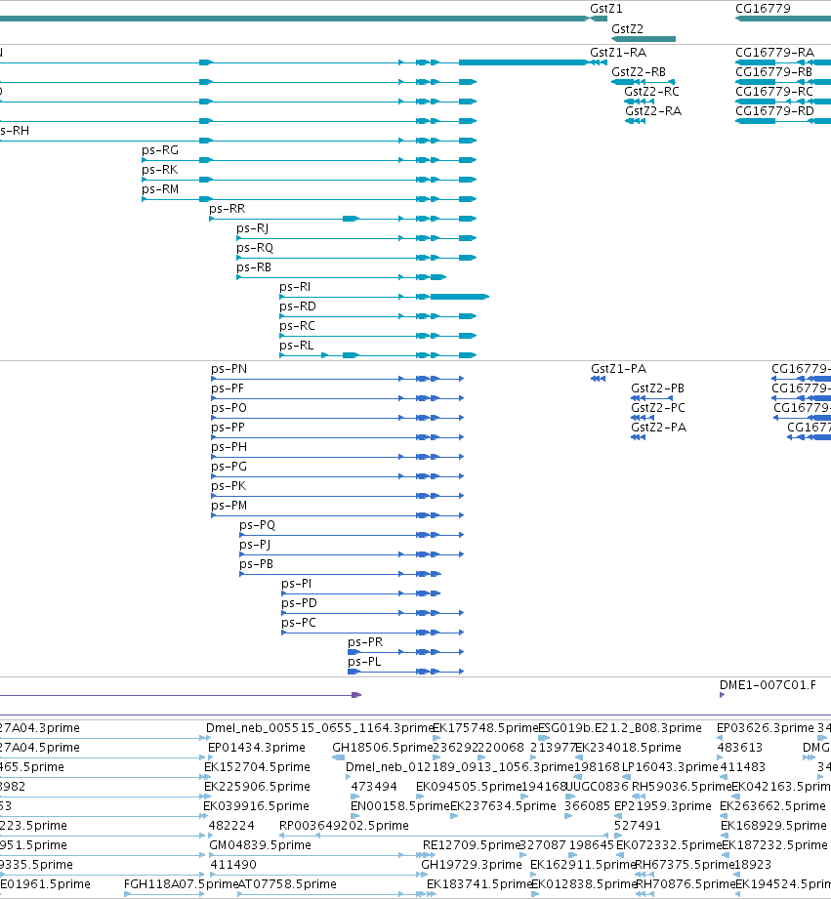Viewport: 831px width, 899px height.
Task: Click protein label ps-PR
Action: coord(365,641)
